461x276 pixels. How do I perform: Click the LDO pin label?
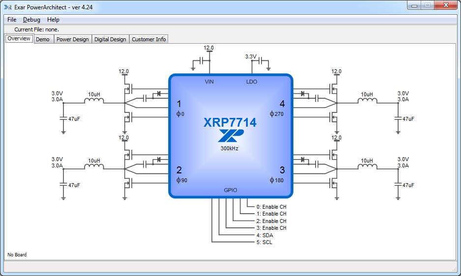(252, 82)
